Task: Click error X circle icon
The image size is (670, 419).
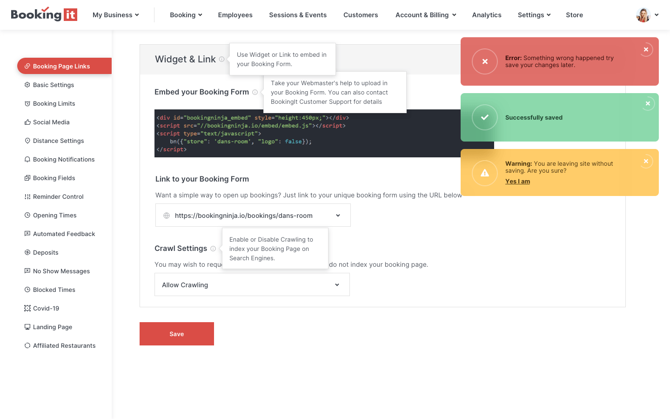Action: [x=485, y=61]
